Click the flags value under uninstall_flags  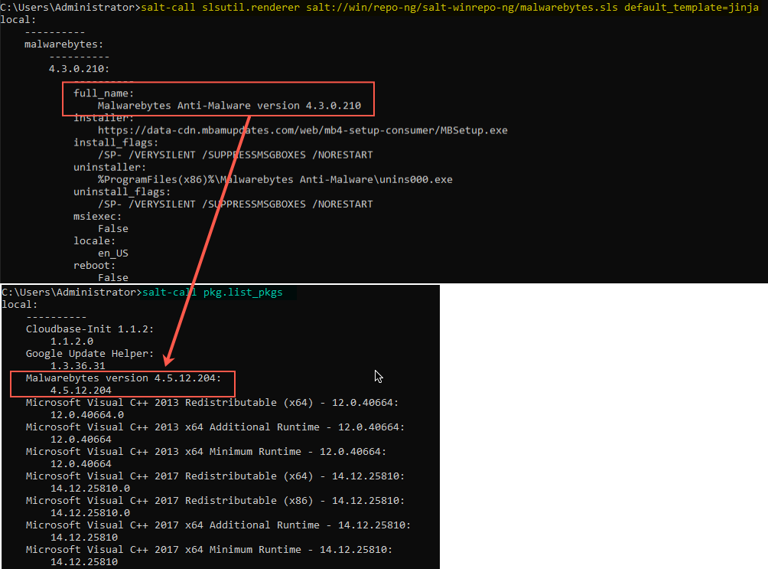point(235,204)
